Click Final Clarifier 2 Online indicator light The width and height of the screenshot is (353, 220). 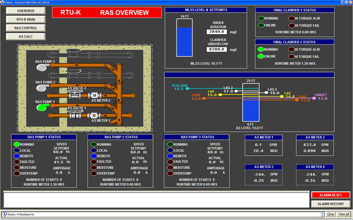(x=260, y=56)
